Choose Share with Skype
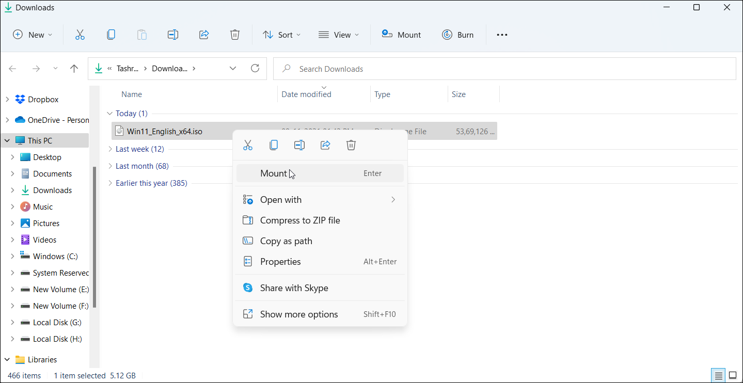 [x=320, y=288]
